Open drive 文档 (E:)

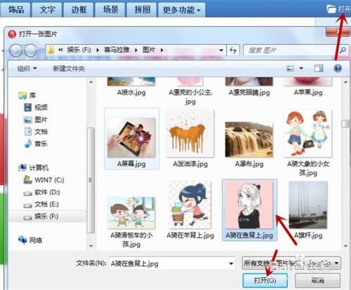click(x=41, y=205)
